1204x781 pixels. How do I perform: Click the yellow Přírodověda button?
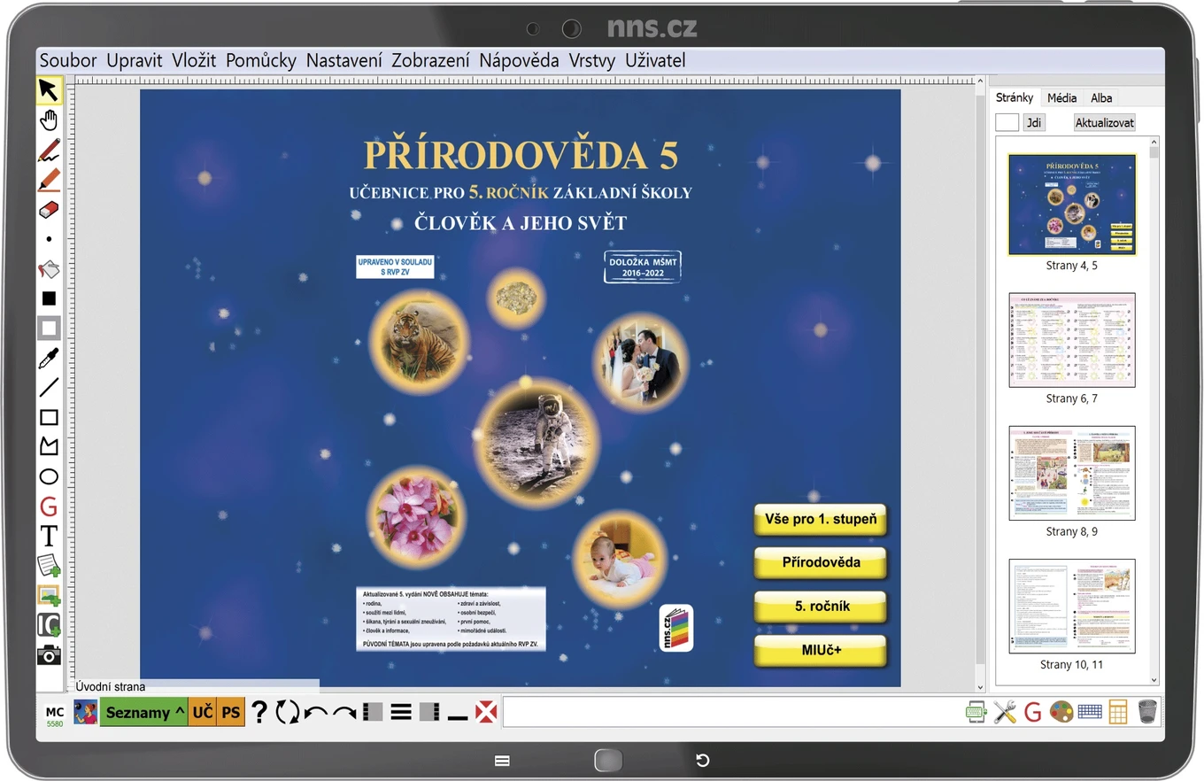pos(821,562)
